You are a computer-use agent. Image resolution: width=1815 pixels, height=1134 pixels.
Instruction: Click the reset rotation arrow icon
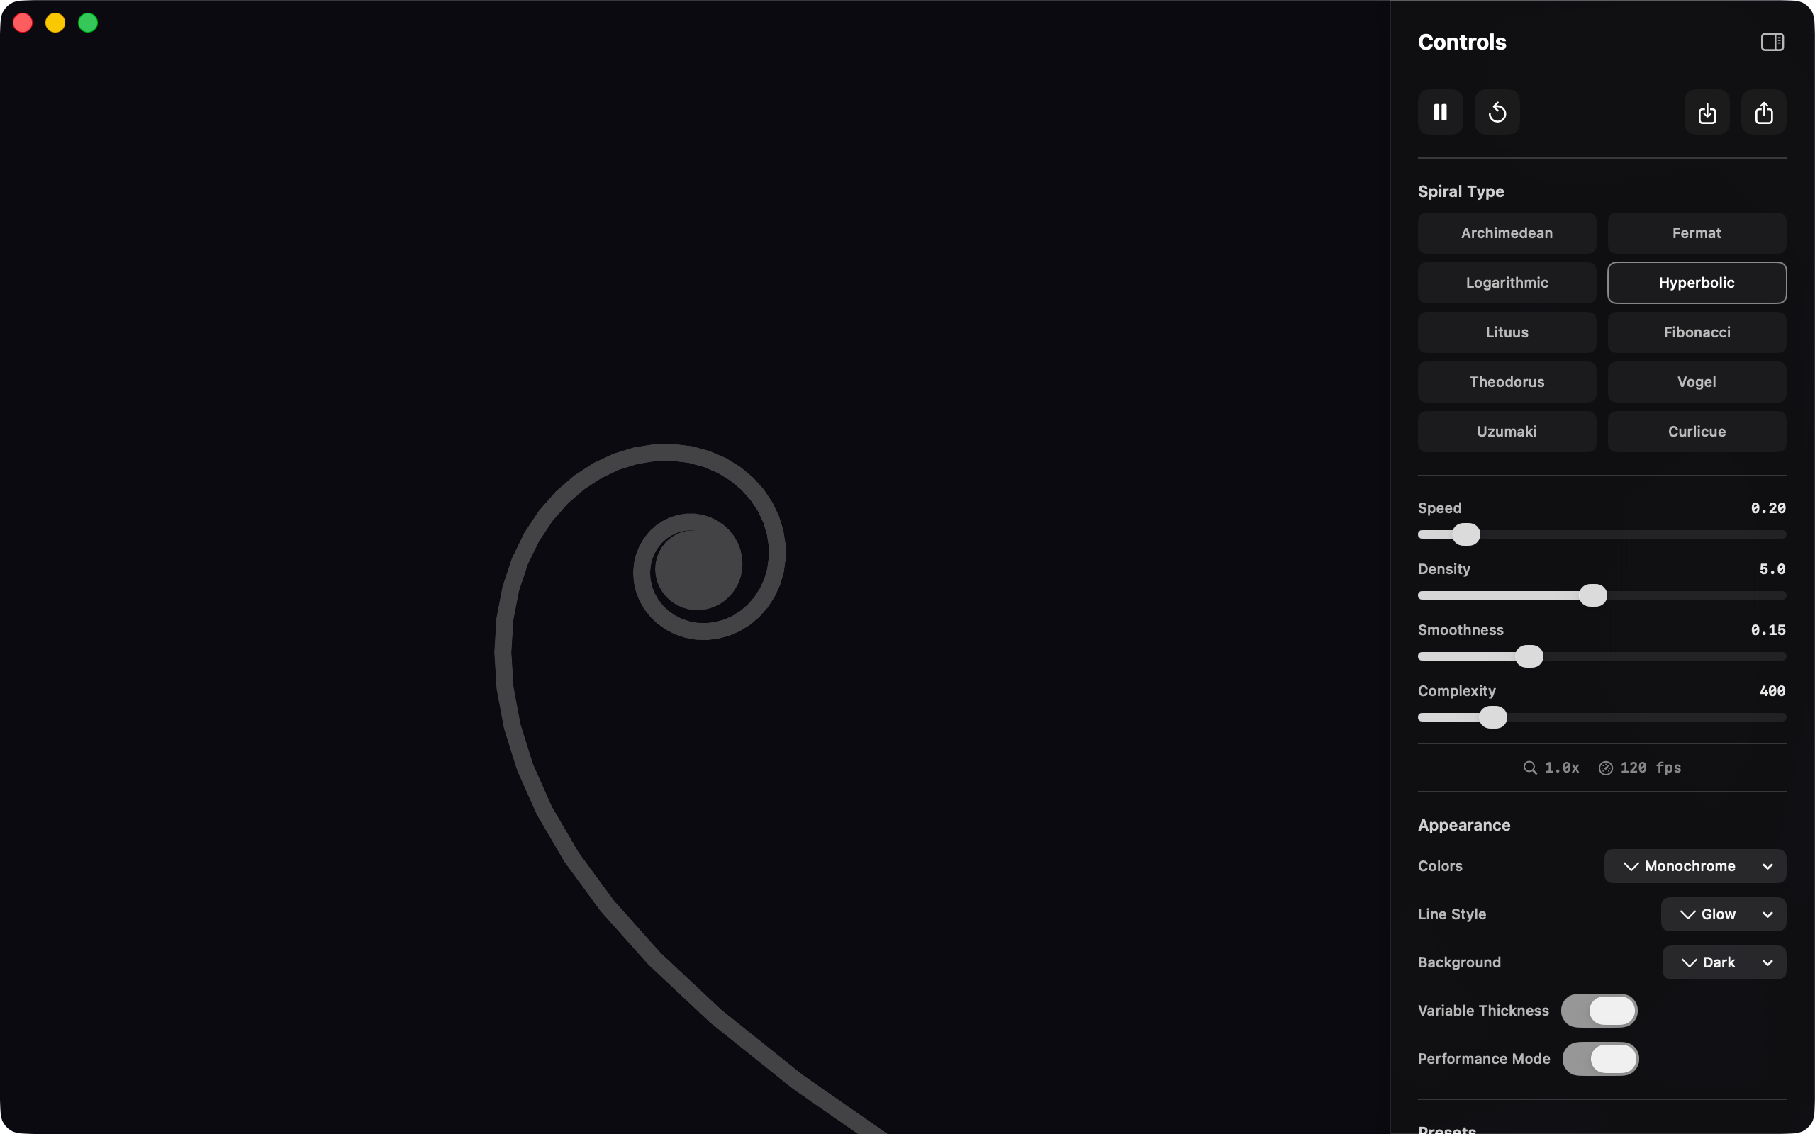[x=1497, y=113]
